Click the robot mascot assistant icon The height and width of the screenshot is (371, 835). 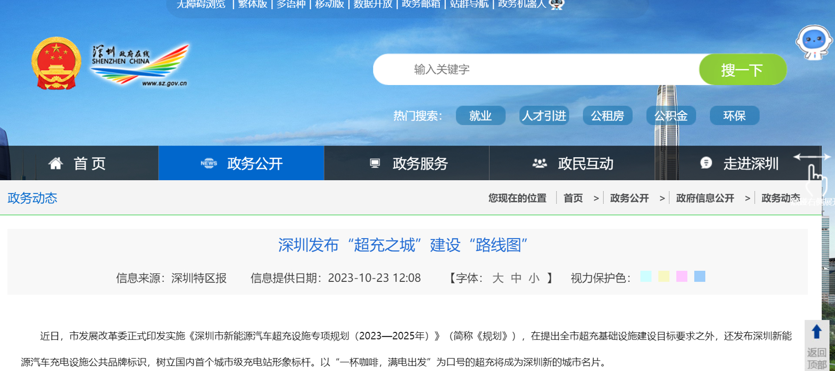(x=814, y=42)
